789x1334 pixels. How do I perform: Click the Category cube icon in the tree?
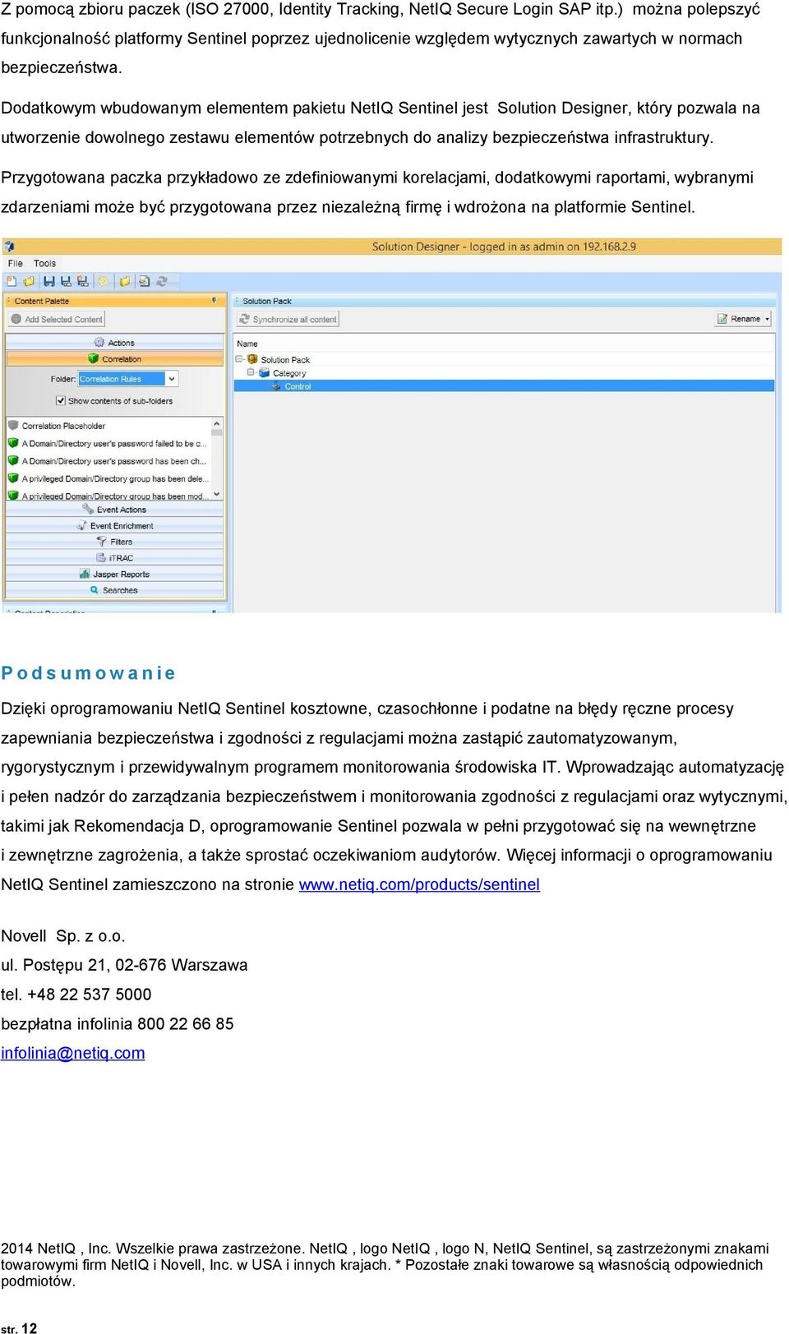point(265,372)
